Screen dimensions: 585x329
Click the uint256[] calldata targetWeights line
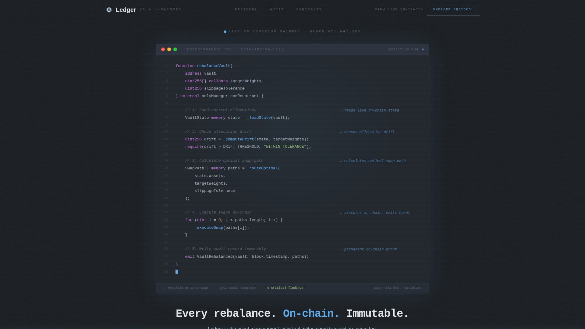[224, 81]
